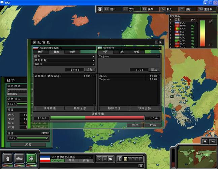Select the right side 技术 tab
This screenshot has width=218, height=169.
tap(121, 52)
